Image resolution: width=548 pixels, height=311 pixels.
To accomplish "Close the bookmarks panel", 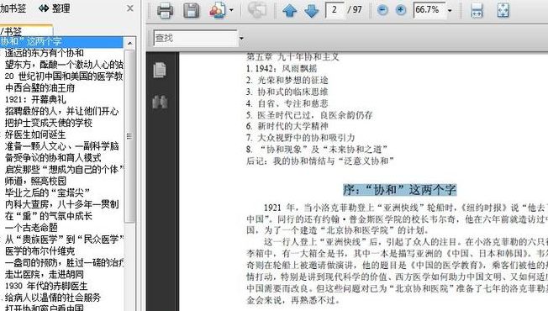I will 130,8.
